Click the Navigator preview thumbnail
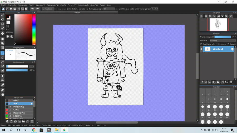The image size is (237, 133). tap(218, 25)
